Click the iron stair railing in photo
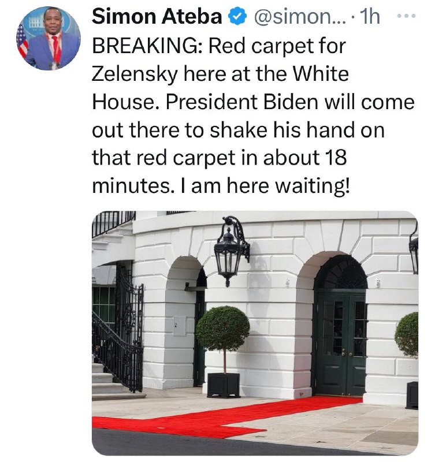The height and width of the screenshot is (462, 435). [118, 352]
